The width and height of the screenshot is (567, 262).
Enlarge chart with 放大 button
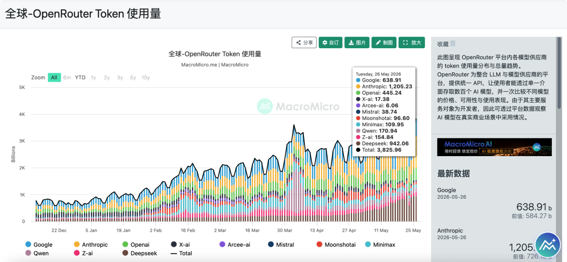click(x=412, y=42)
